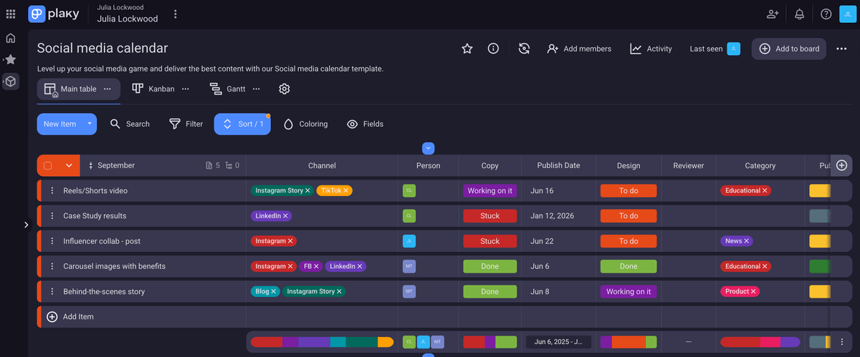The height and width of the screenshot is (357, 860).
Task: Open board info icon
Action: 493,49
